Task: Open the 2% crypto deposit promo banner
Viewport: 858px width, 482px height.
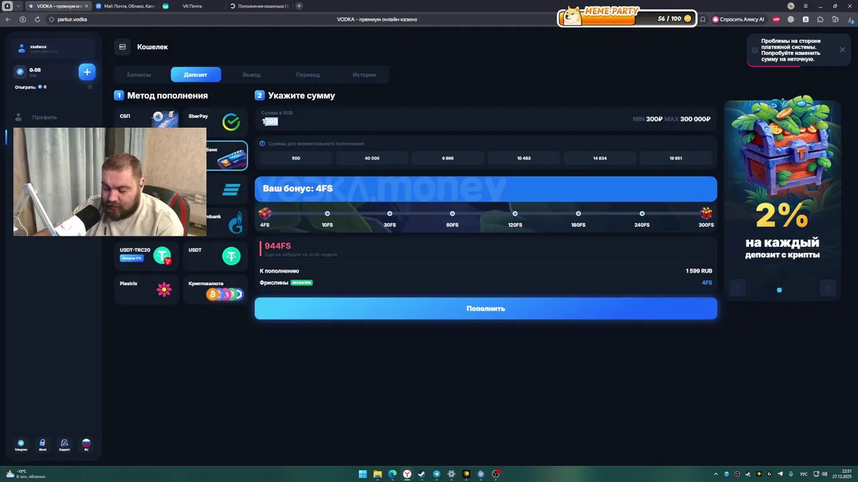Action: [x=782, y=199]
